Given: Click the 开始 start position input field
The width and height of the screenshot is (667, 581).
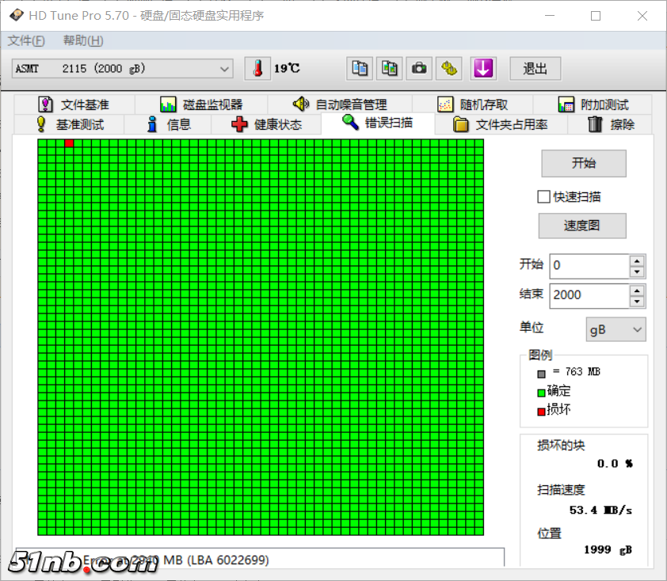Looking at the screenshot, I should pos(589,265).
